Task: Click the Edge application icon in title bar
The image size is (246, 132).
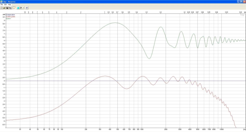Action: (2, 2)
